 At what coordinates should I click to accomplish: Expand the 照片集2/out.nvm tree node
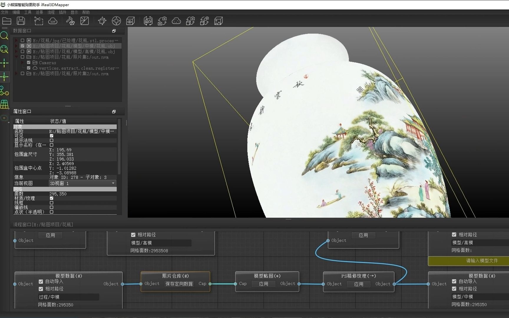pos(16,74)
